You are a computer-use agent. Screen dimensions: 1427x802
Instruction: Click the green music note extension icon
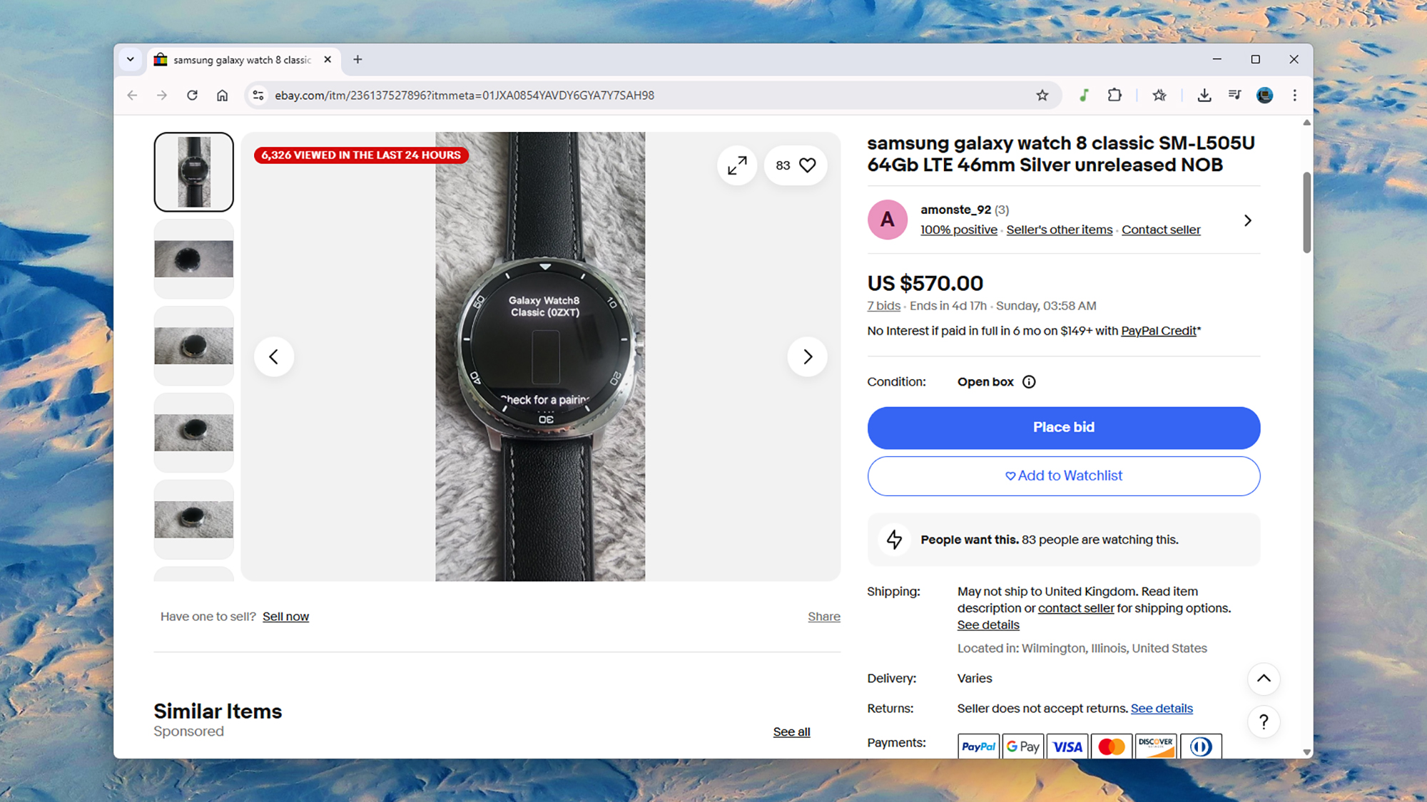tap(1084, 95)
